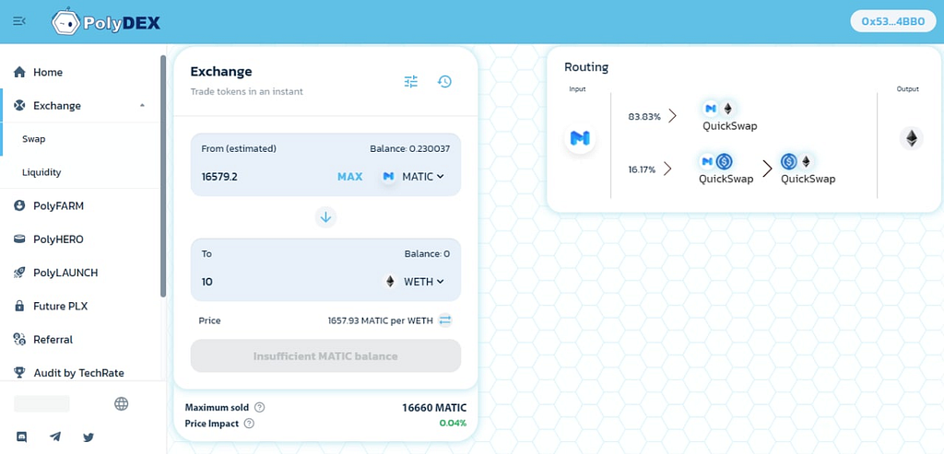Click the MATIC-USDC pair icon in Routing
Screen dimensions: 944x454
coord(716,161)
